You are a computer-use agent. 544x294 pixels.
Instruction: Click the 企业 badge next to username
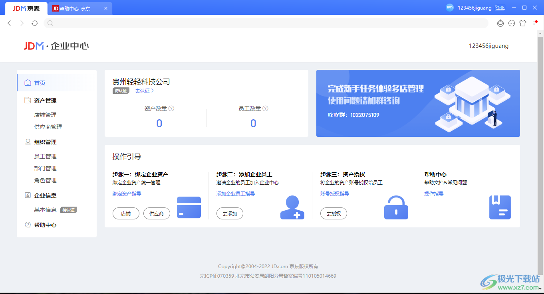[x=500, y=8]
